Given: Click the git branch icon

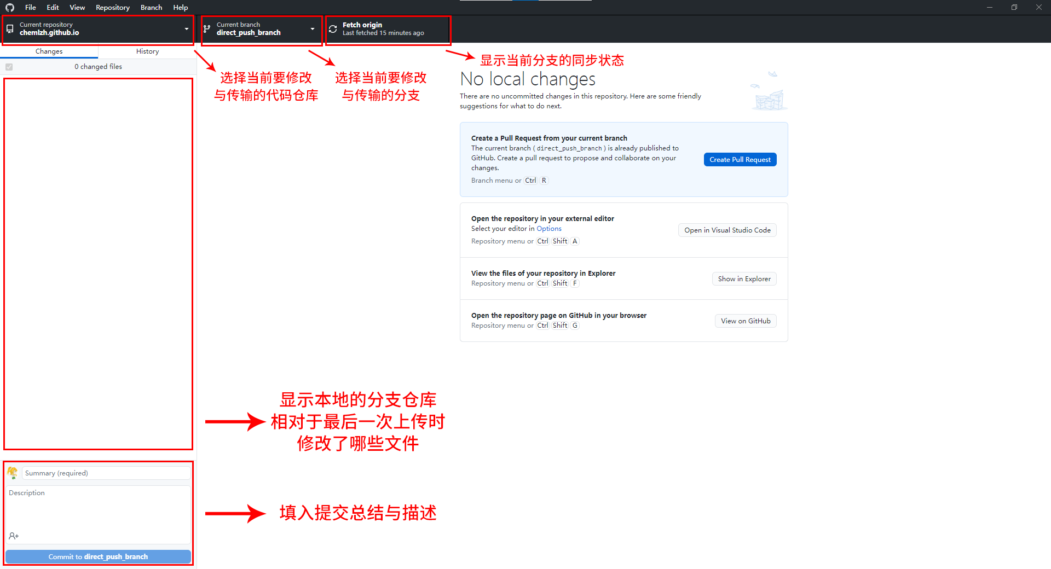Looking at the screenshot, I should point(207,29).
